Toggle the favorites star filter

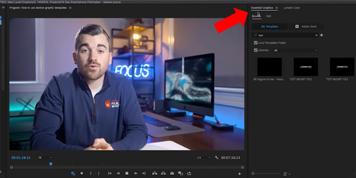[x=321, y=35]
